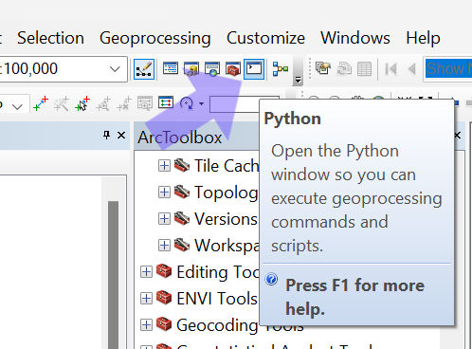The height and width of the screenshot is (349, 472).
Task: Open the Table Of Contents window icon
Action: click(171, 68)
